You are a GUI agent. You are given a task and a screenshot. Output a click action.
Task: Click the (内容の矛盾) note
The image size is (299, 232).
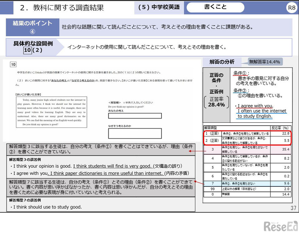coord(177,173)
